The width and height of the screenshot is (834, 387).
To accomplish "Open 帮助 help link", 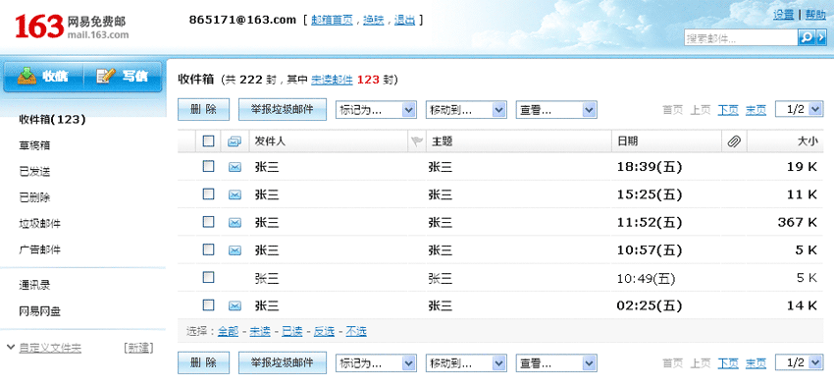I will [x=815, y=15].
